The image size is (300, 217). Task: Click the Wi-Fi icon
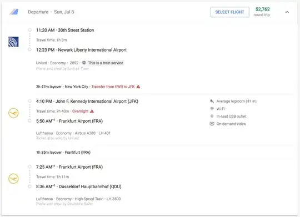pyautogui.click(x=212, y=109)
